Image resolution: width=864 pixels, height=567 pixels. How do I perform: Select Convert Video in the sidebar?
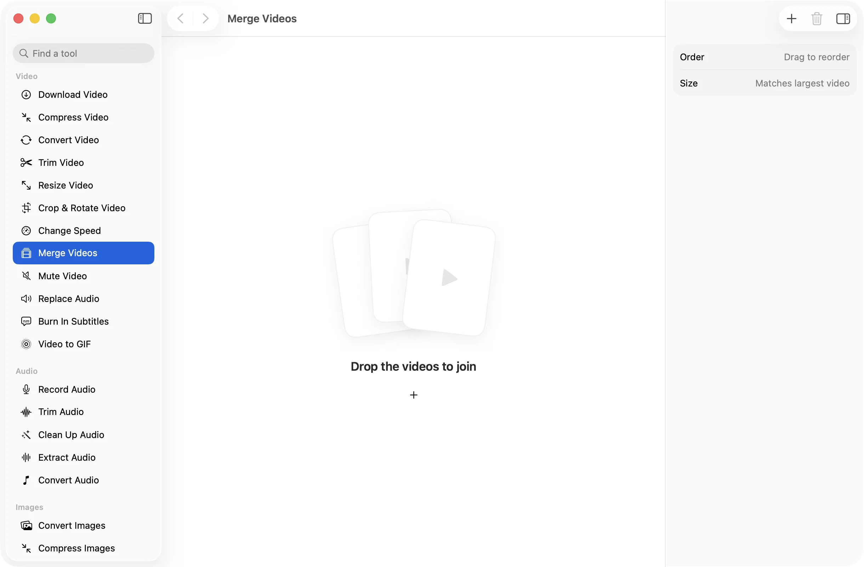[x=84, y=140]
